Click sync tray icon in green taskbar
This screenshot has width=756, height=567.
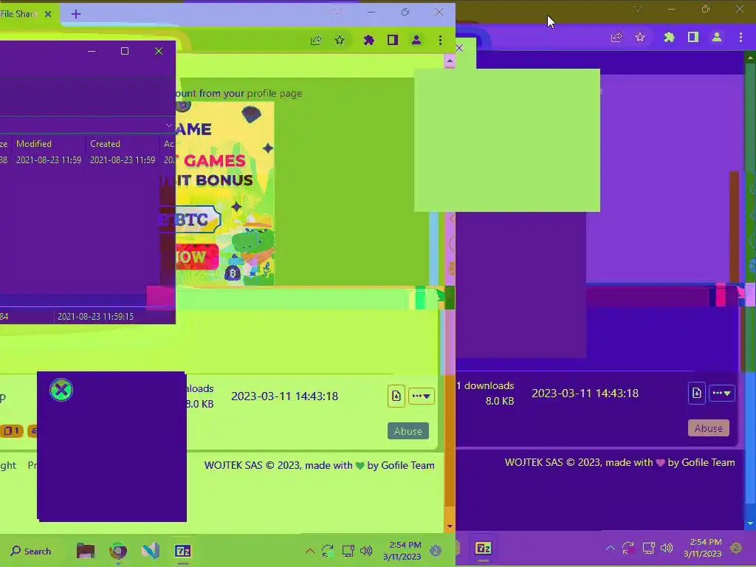click(327, 551)
